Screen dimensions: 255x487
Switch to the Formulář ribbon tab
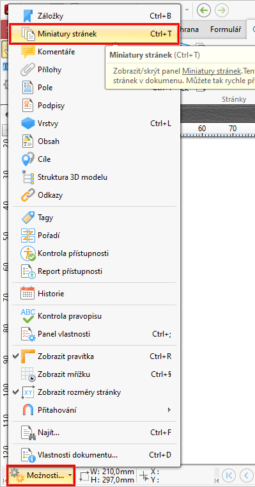coord(226,29)
